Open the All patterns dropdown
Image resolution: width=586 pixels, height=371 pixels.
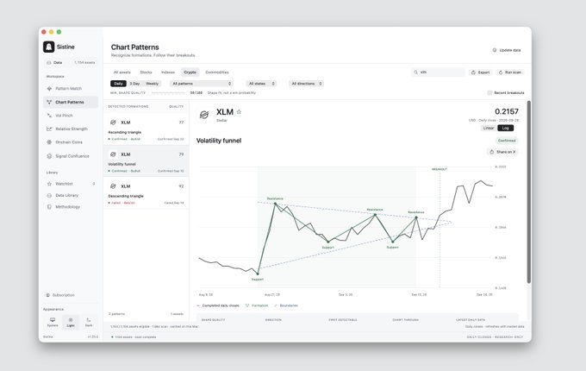tap(202, 84)
